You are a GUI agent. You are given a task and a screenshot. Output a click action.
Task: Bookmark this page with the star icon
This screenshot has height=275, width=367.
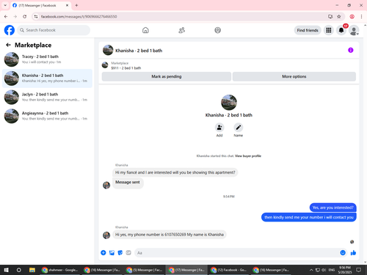coord(339,16)
